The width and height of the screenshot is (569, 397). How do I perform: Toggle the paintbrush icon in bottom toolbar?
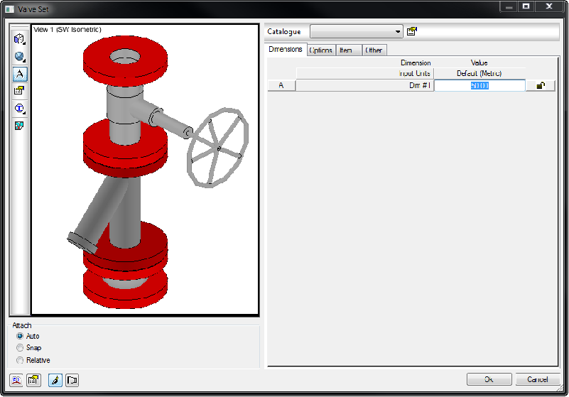click(x=55, y=380)
